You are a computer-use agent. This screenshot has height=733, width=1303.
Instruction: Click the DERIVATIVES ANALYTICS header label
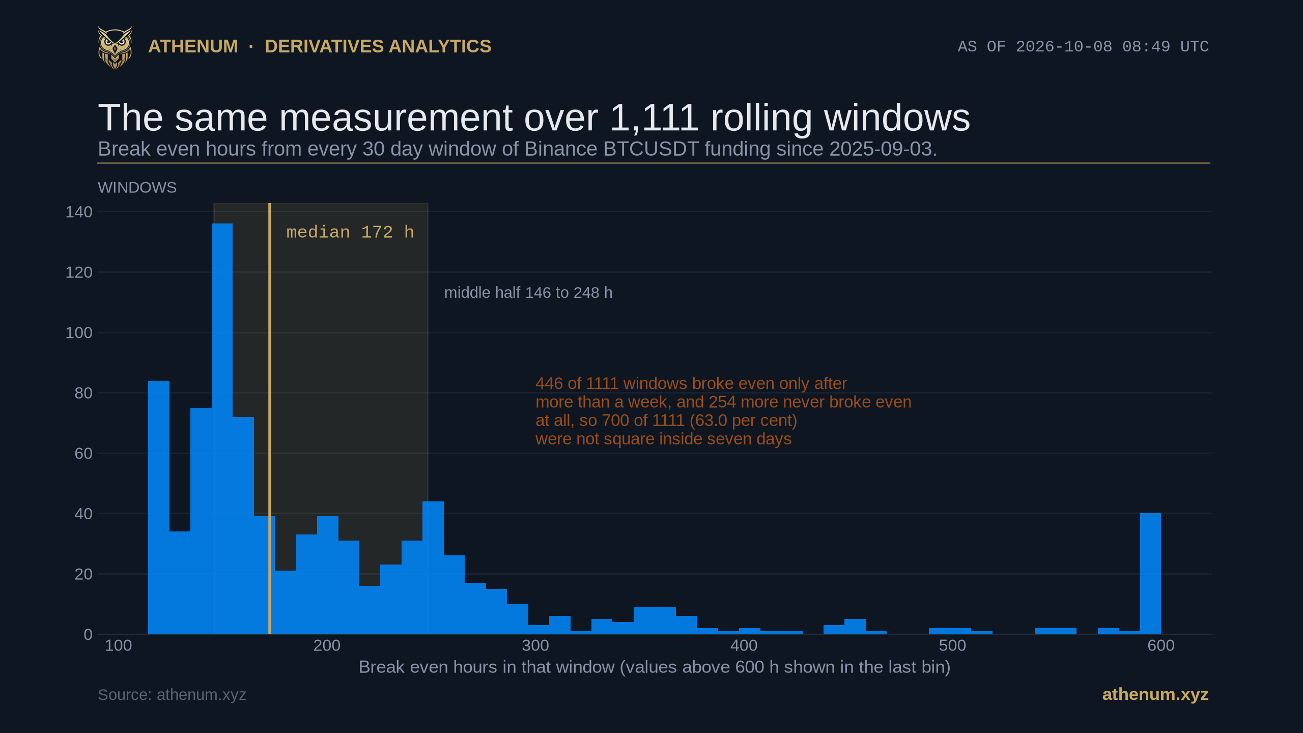pos(378,46)
